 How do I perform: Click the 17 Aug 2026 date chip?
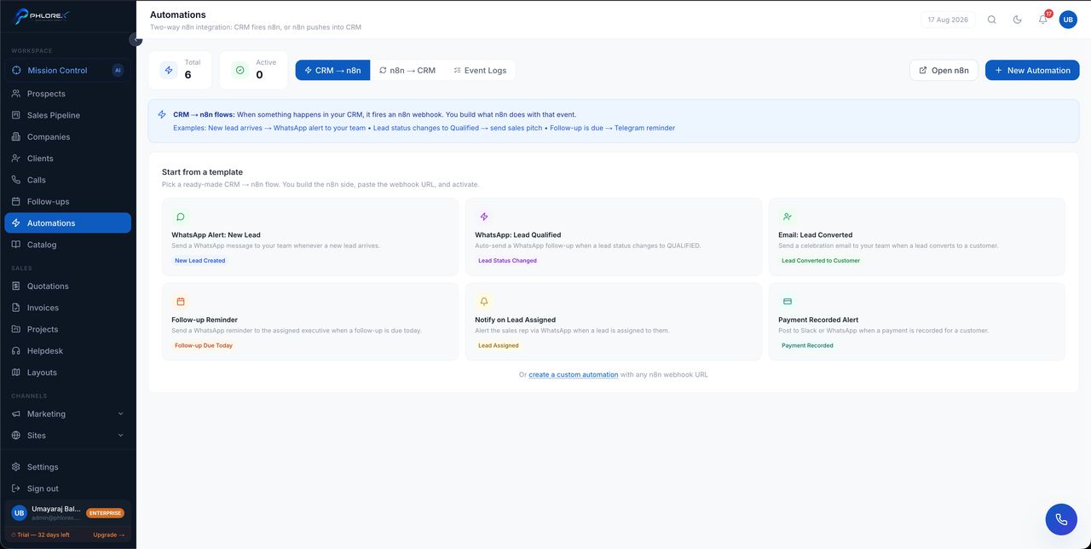948,20
